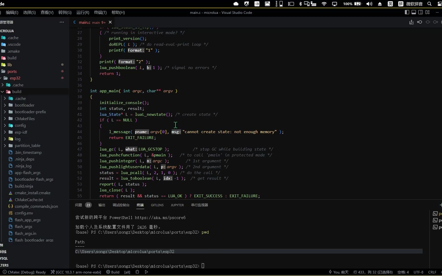Close the main.c editor tab
The width and height of the screenshot is (442, 276).
(110, 22)
